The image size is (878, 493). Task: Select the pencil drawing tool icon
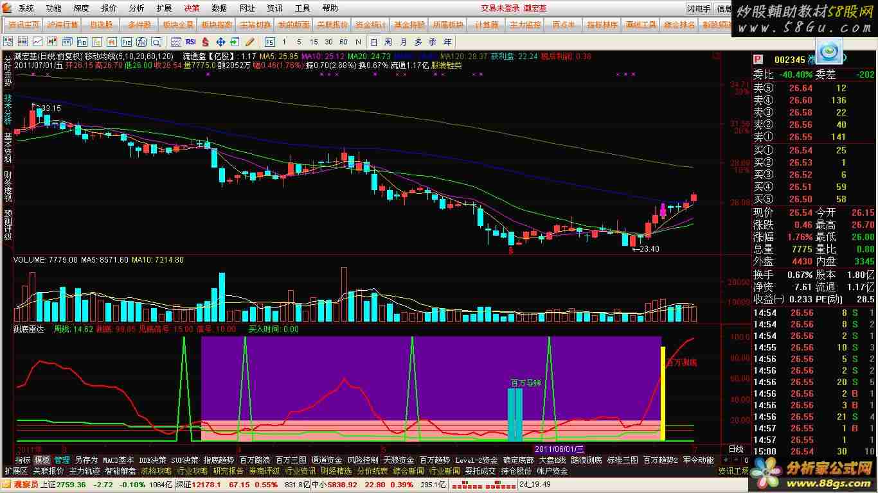(x=250, y=42)
